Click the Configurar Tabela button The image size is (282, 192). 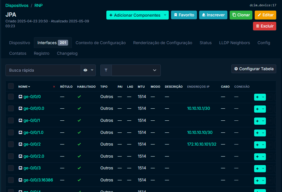coord(254,69)
